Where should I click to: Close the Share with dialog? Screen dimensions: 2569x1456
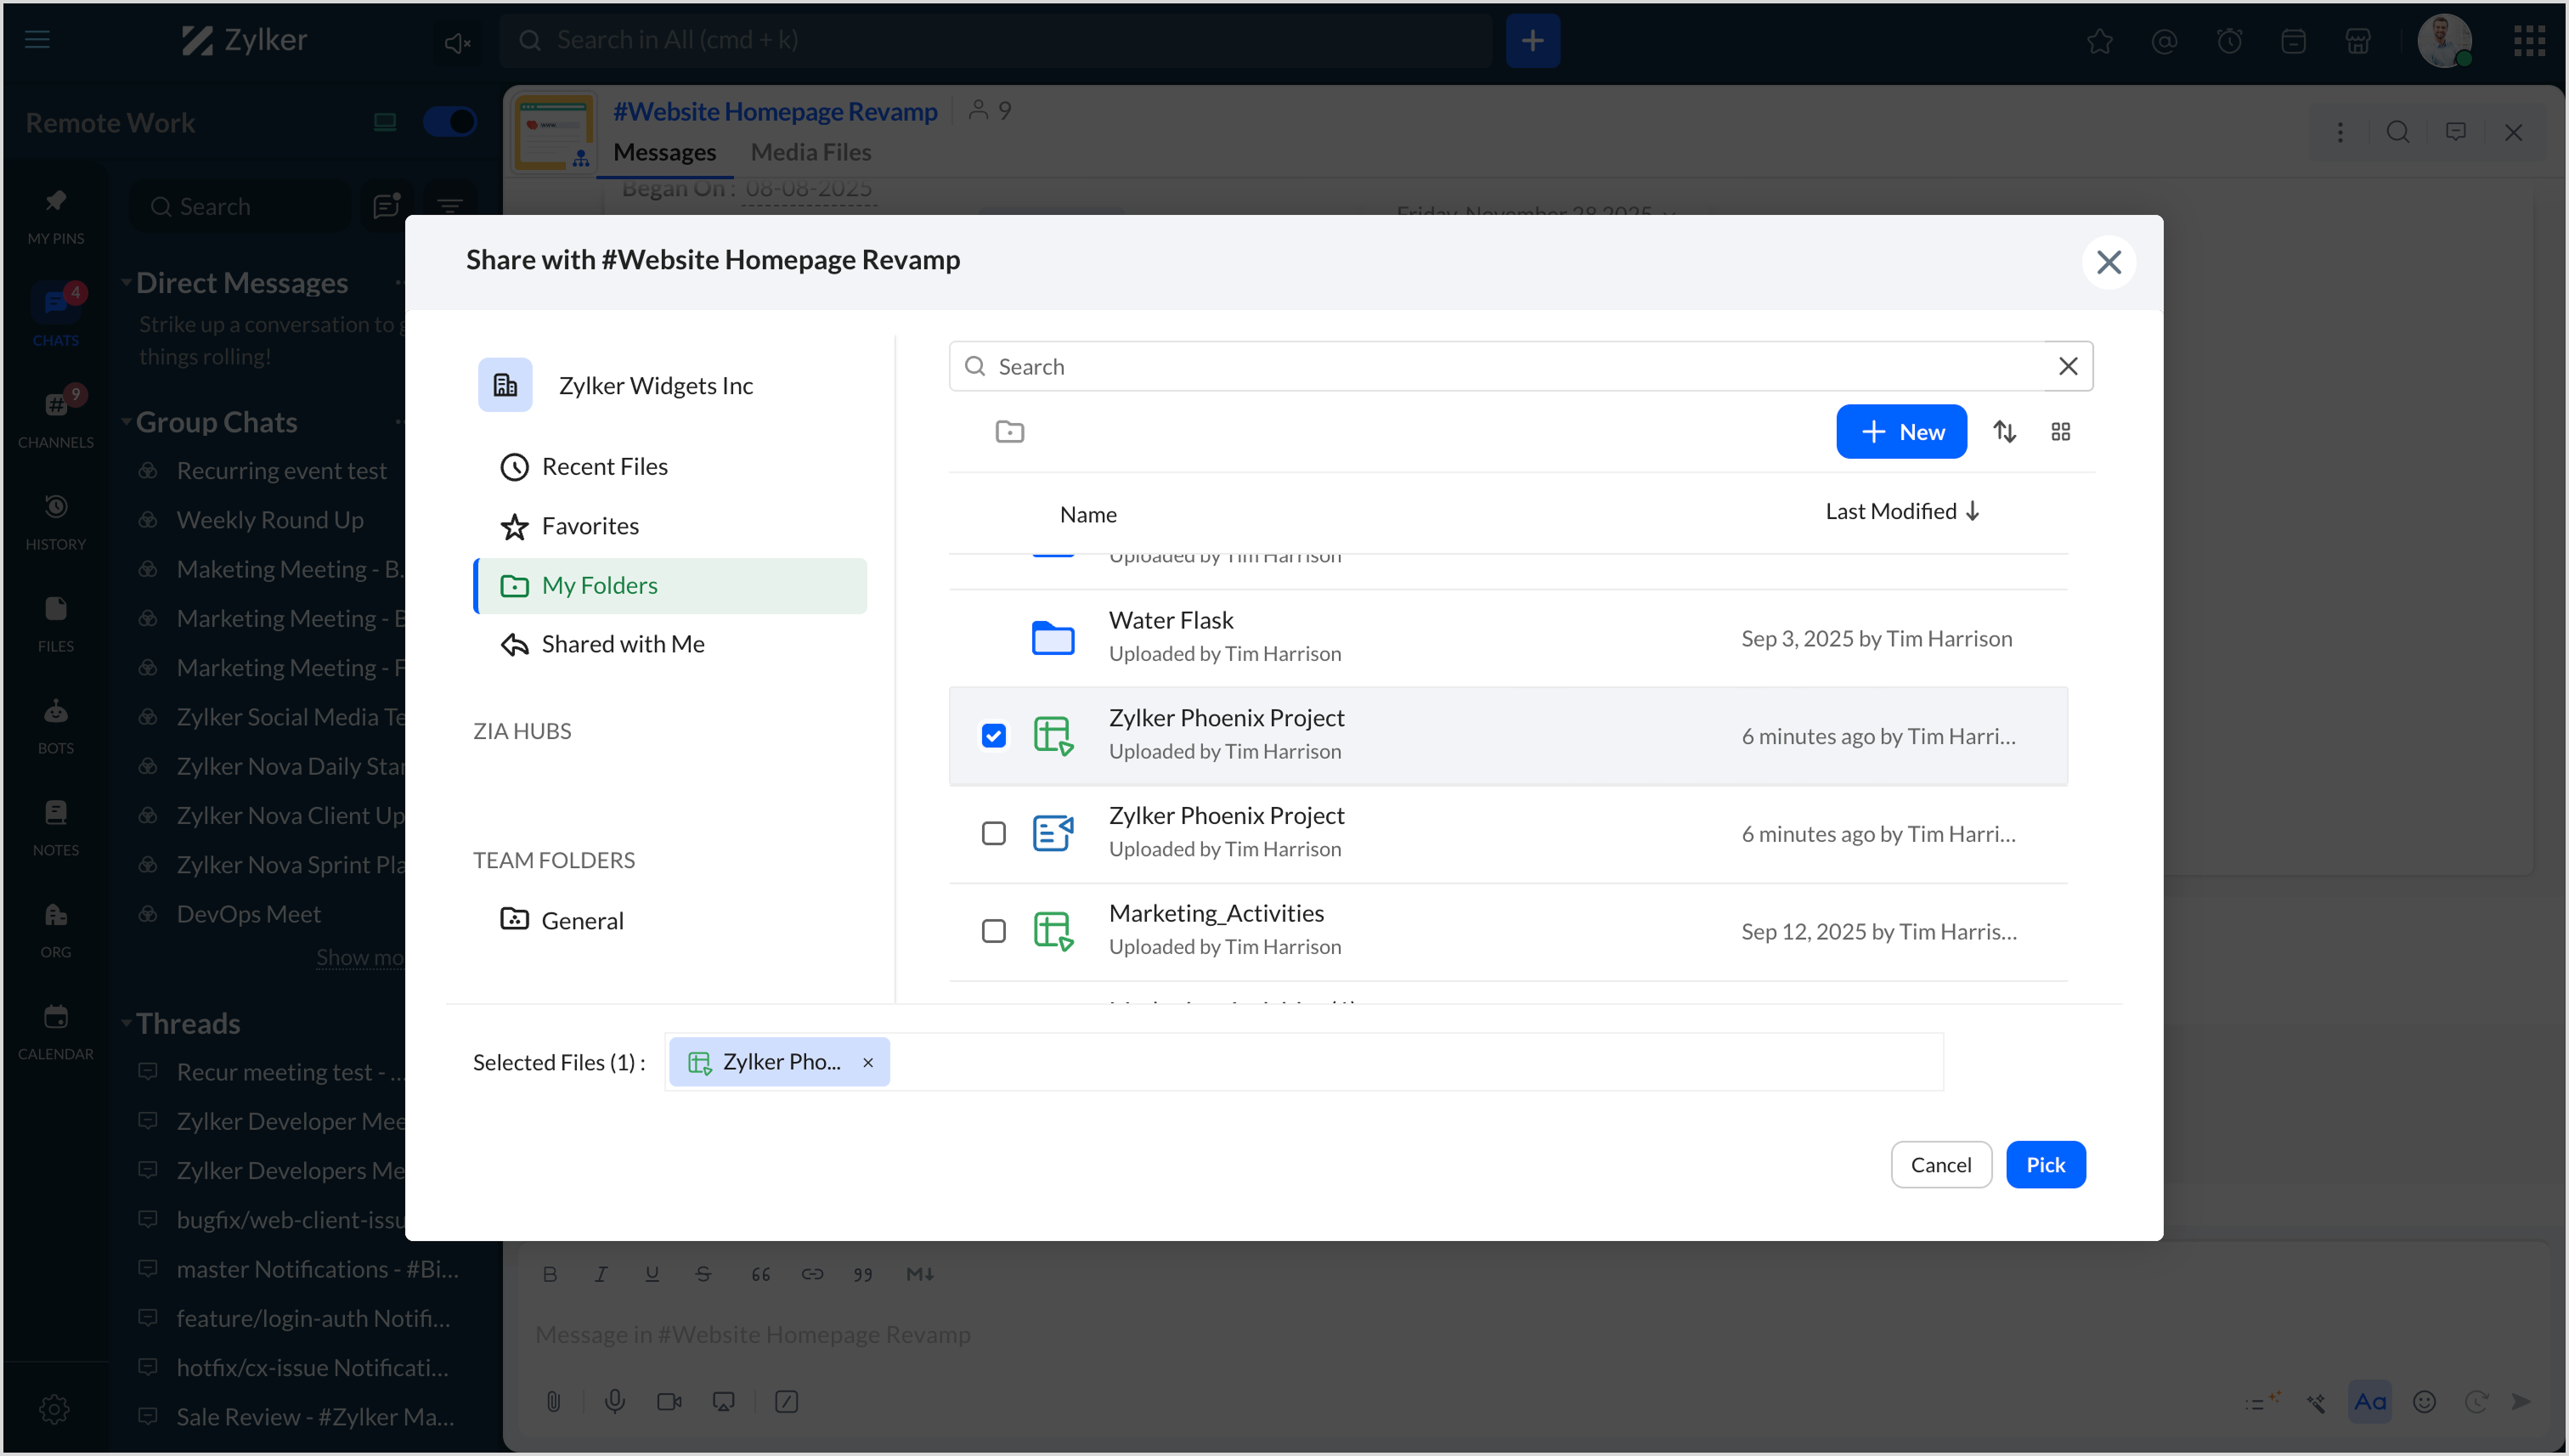[x=2108, y=262]
